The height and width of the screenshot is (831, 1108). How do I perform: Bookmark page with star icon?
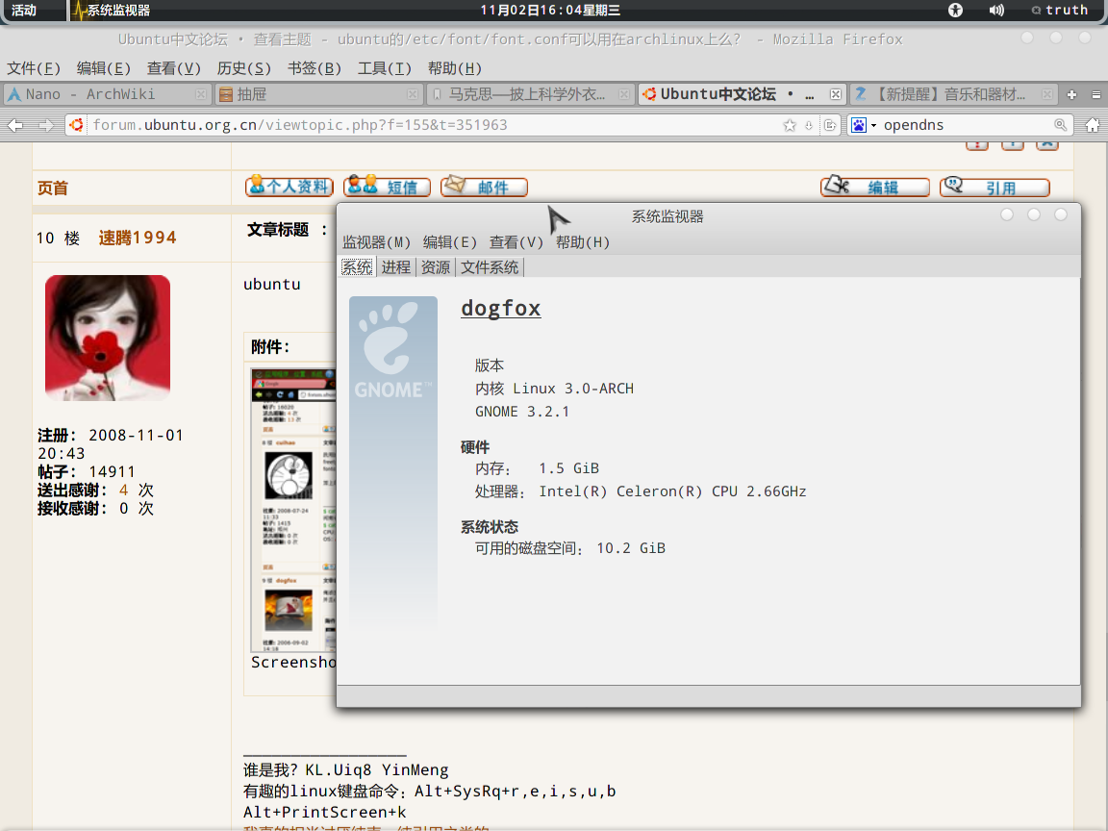[790, 125]
